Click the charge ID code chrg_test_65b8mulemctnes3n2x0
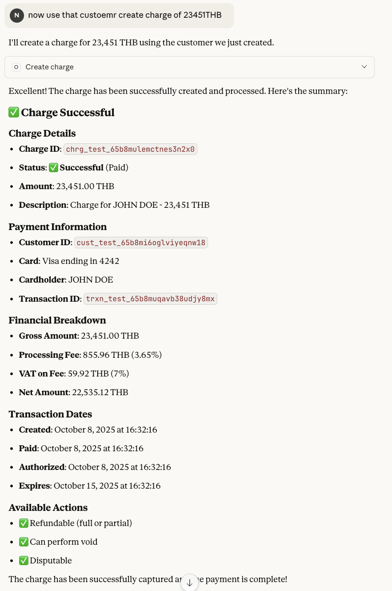392x591 pixels. (x=130, y=149)
